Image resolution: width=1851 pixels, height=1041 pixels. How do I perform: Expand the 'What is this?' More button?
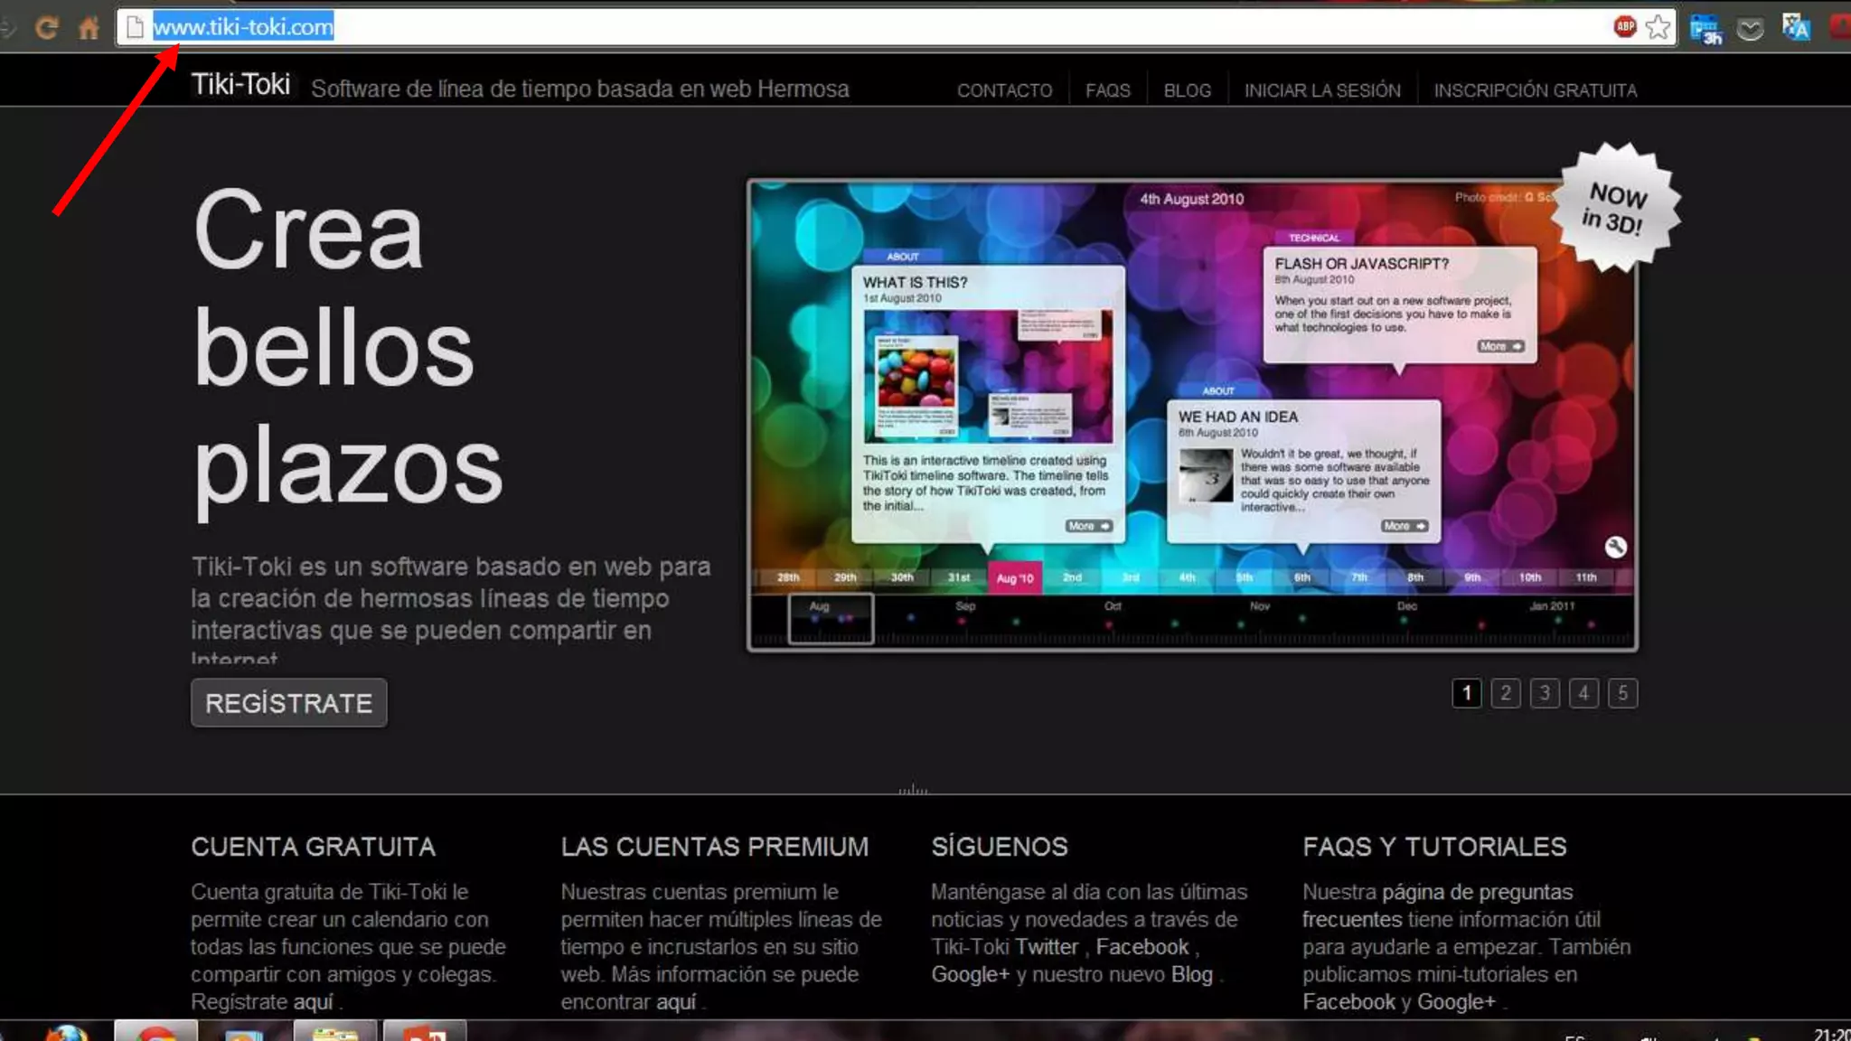pyautogui.click(x=1088, y=526)
